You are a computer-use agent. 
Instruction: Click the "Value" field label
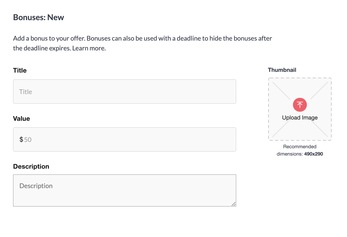(x=21, y=118)
